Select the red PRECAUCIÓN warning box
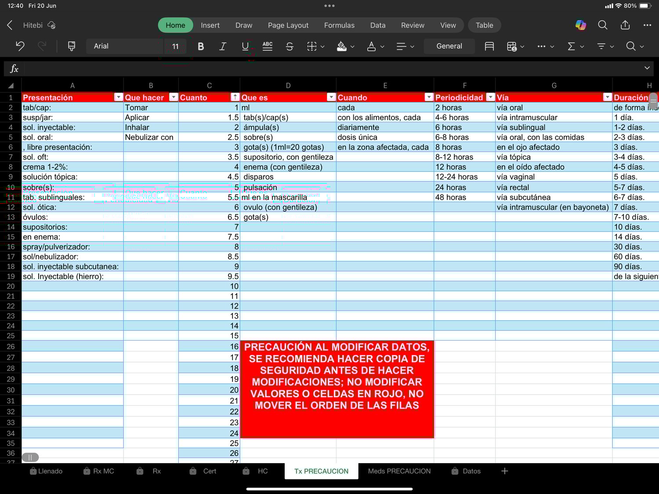Image resolution: width=659 pixels, height=494 pixels. pyautogui.click(x=337, y=389)
